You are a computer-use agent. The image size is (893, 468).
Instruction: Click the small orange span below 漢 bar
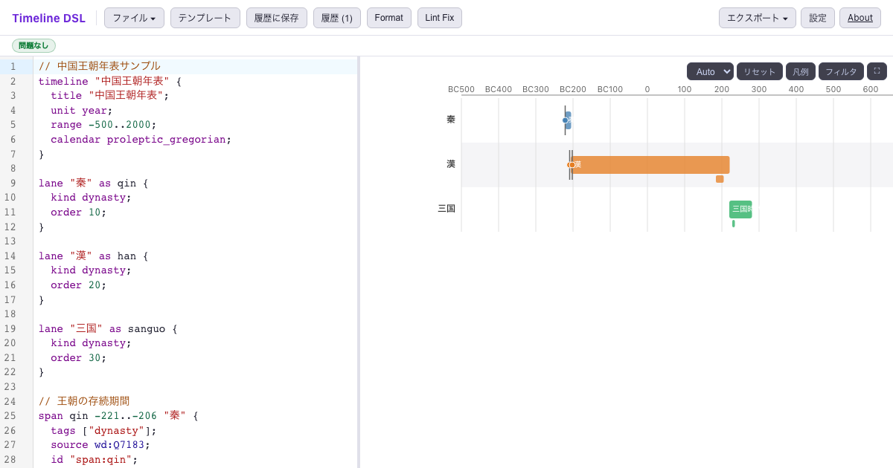720,179
